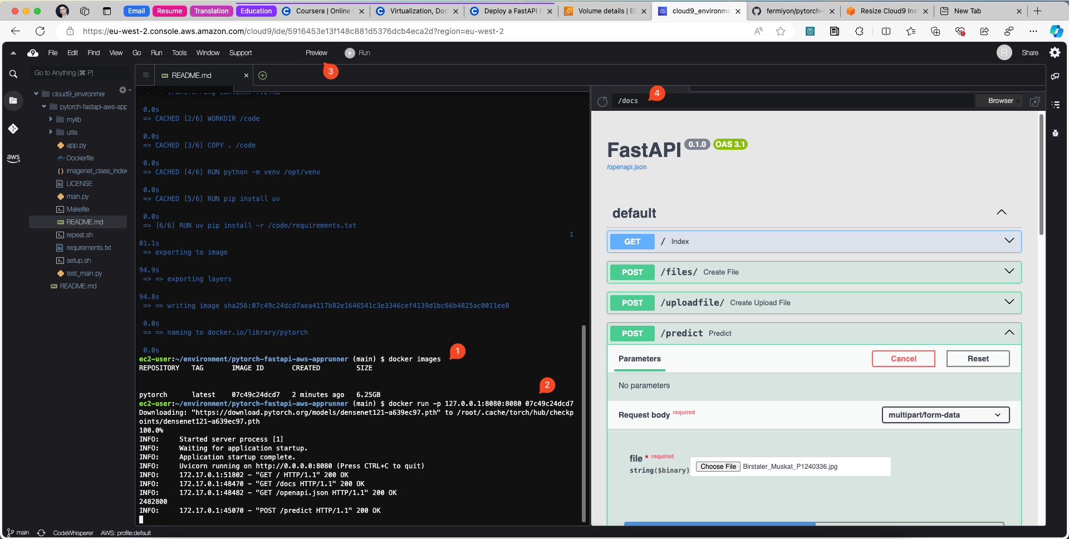Click Preview in the menu bar
Screen dimensions: 1069x539
tap(316, 53)
